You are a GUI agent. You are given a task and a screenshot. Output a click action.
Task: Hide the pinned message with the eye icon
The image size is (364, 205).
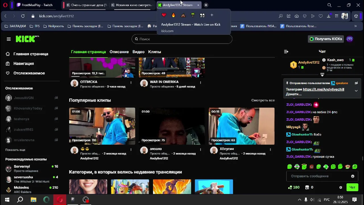tap(356, 83)
